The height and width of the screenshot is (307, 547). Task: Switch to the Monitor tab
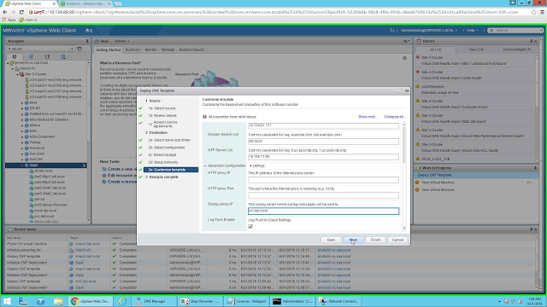tap(150, 49)
